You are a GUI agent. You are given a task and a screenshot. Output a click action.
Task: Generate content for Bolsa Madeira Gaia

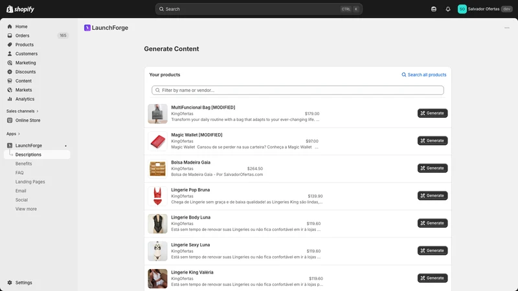click(433, 168)
